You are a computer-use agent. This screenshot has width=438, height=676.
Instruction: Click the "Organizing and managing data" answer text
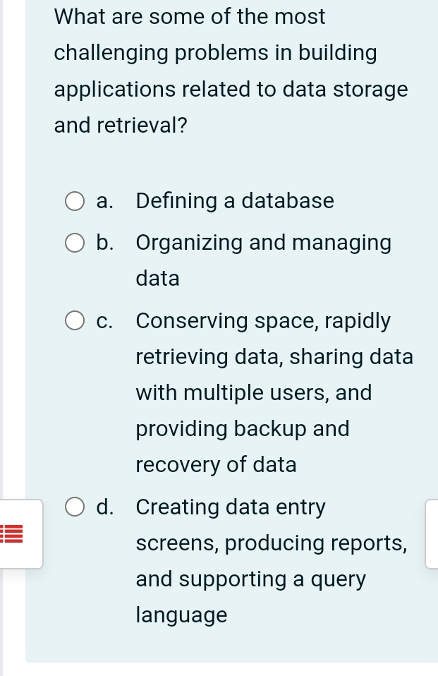click(x=263, y=243)
